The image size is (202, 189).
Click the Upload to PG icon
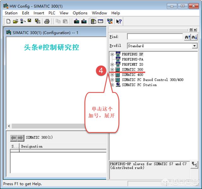[x=84, y=21]
